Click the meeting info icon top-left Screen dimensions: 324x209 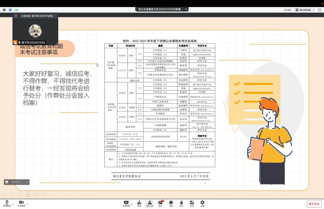(x=4, y=10)
